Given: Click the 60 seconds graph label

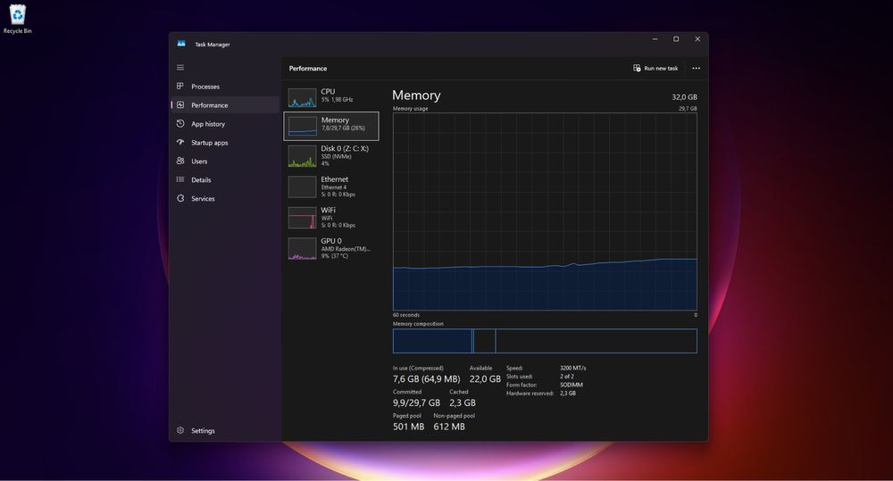Looking at the screenshot, I should coord(406,315).
